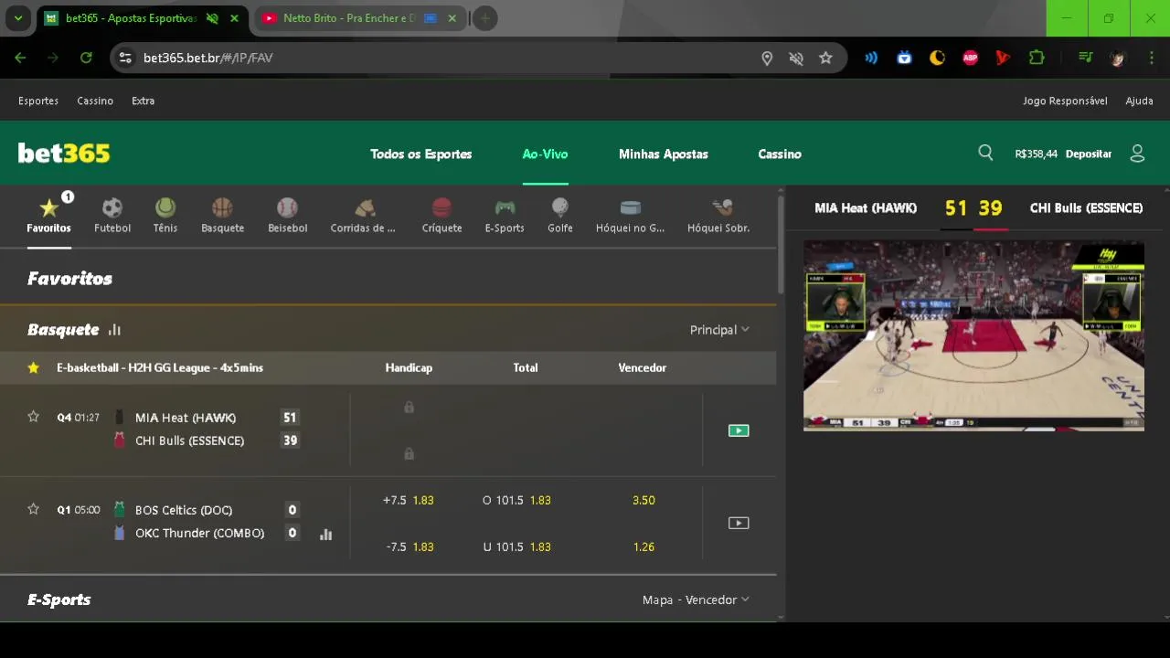Open the Cassino main navigation tab

780,154
